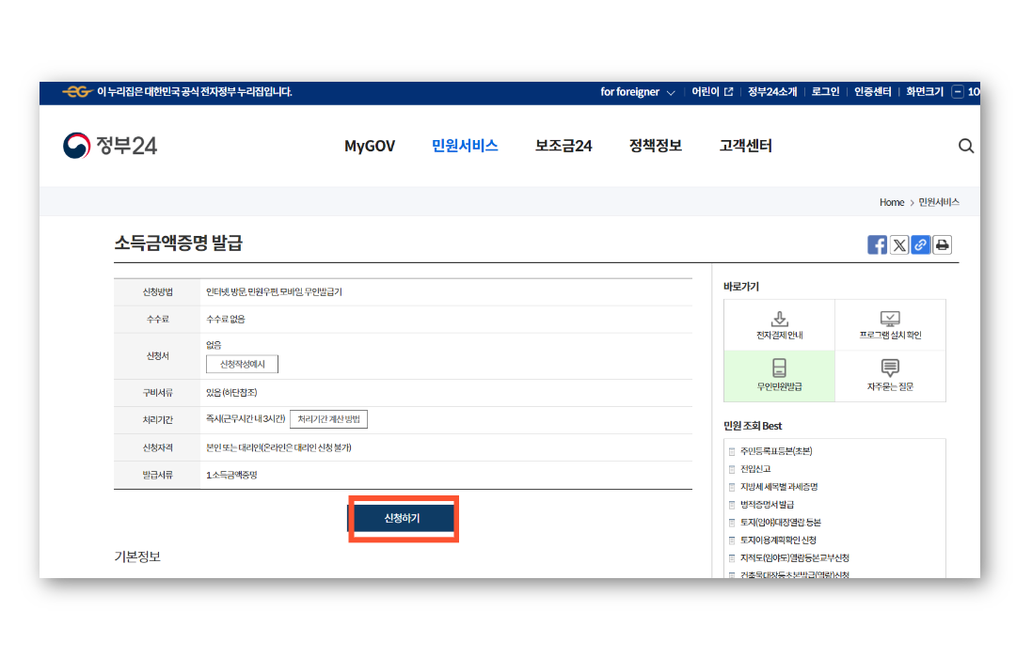Click the 수수료 없음 value
Screen dimensions: 1016x658
coord(226,320)
